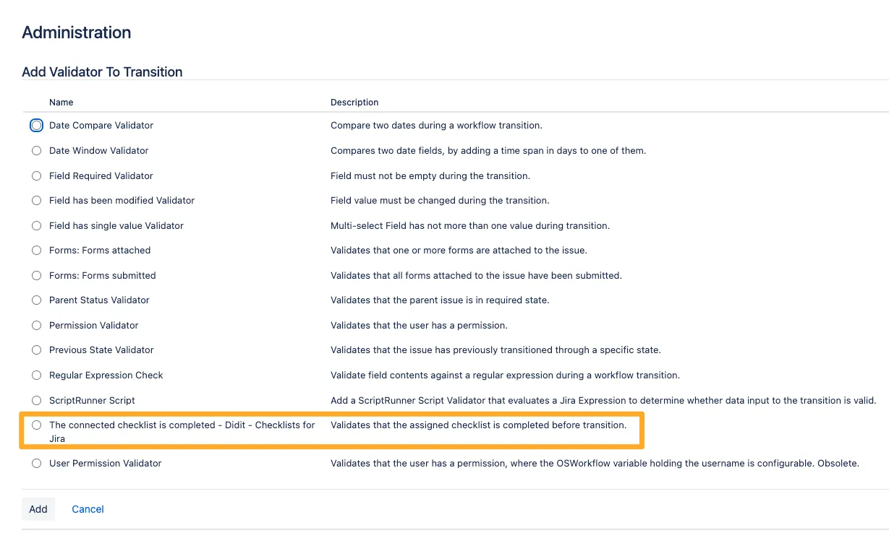Viewport: 889px width, 538px height.
Task: Click 'parent issue is in required state' description
Action: [440, 300]
